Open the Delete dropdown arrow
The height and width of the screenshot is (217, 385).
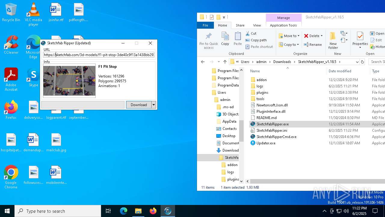tap(322, 36)
